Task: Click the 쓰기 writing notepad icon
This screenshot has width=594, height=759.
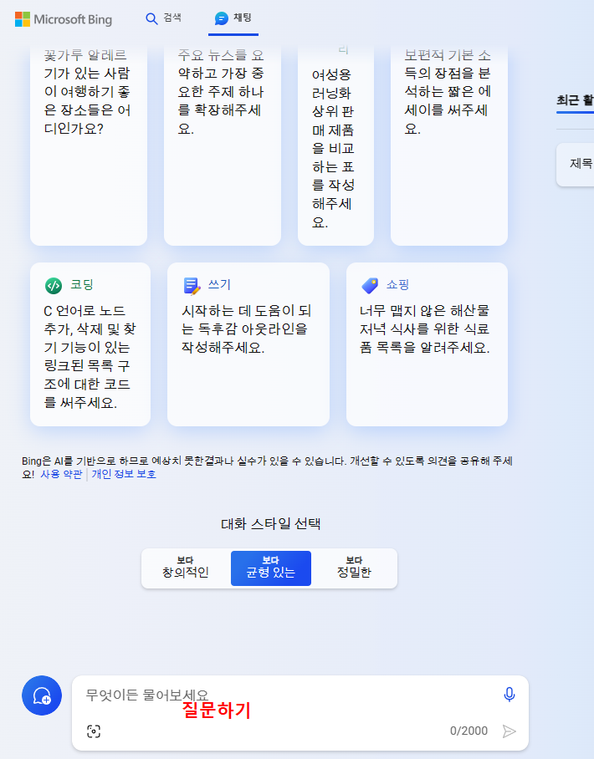Action: pyautogui.click(x=192, y=286)
